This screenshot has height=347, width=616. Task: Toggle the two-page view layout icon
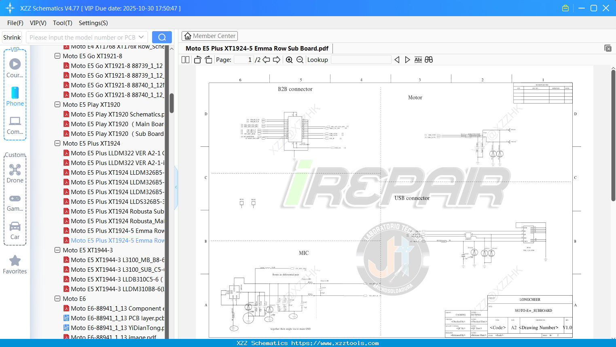point(186,59)
